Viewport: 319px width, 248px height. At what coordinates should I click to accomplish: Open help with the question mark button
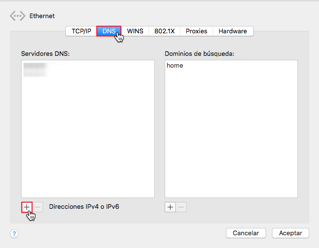click(14, 234)
